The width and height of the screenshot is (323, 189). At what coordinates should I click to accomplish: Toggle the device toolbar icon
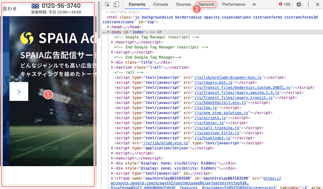(x=116, y=4)
